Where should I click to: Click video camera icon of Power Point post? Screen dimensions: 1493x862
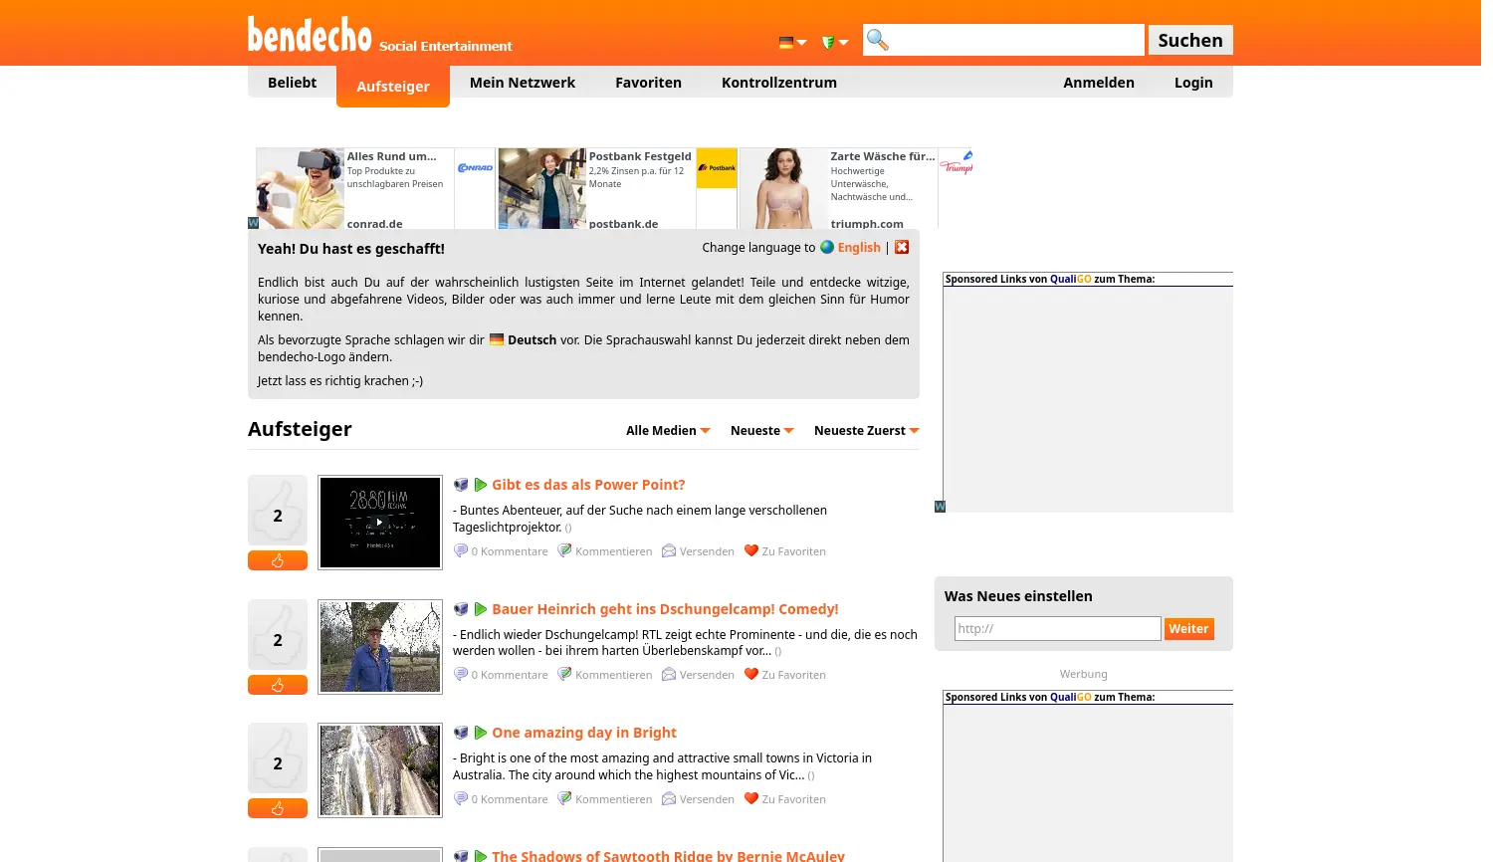tap(461, 485)
